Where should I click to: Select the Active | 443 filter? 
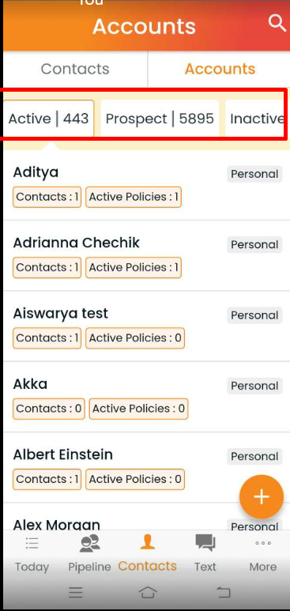(49, 119)
